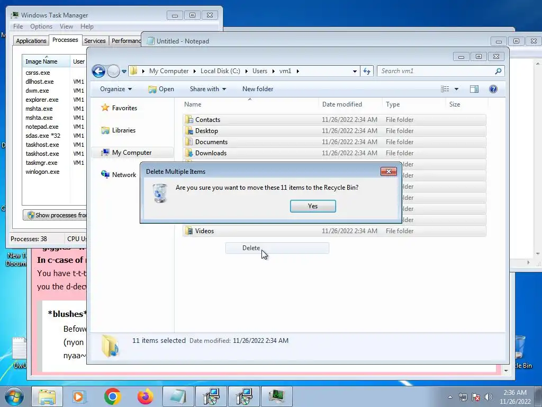The height and width of the screenshot is (407, 542).
Task: Click the Refresh button beside address bar
Action: (x=367, y=72)
